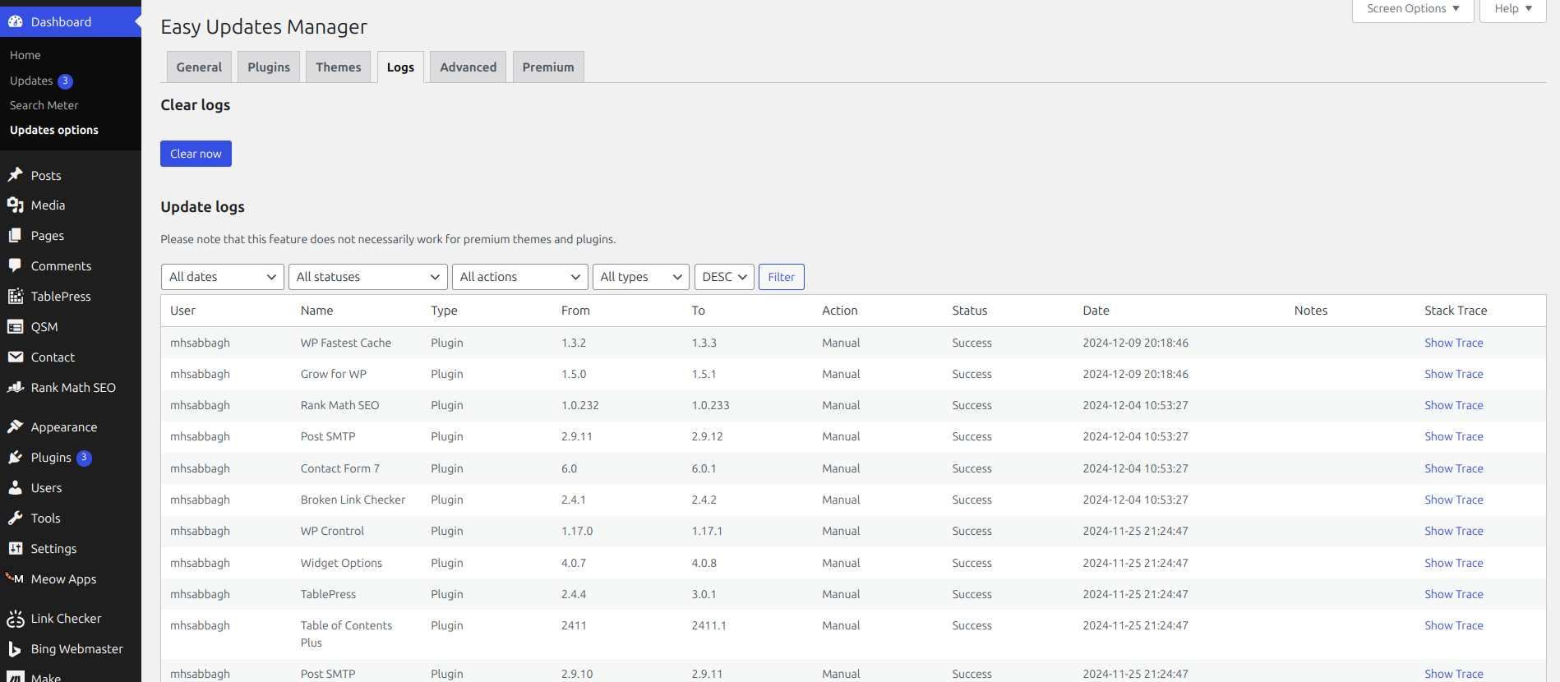Click the Plugins plug icon
This screenshot has height=682, width=1560.
click(15, 457)
